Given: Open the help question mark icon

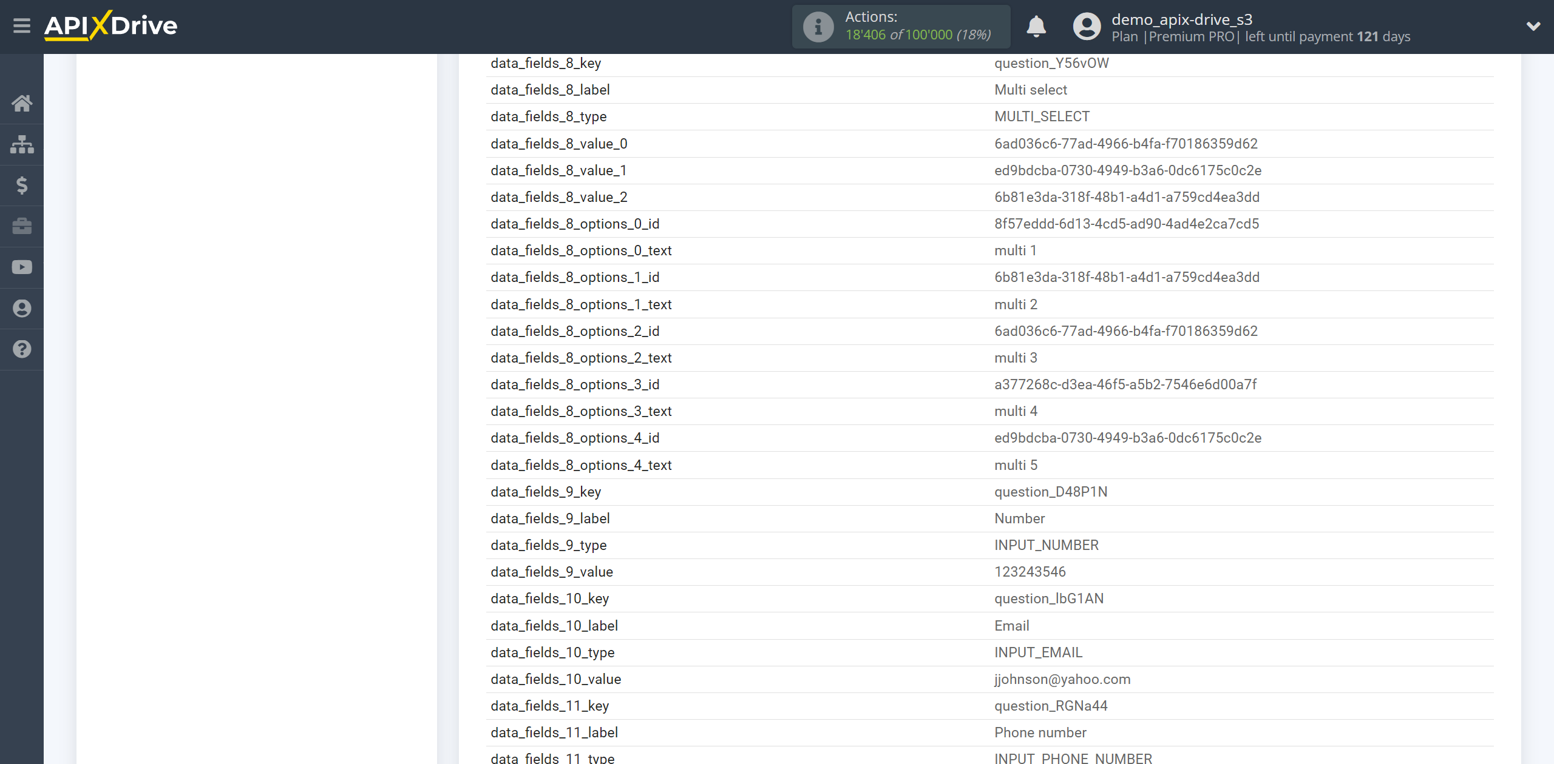Looking at the screenshot, I should point(22,349).
